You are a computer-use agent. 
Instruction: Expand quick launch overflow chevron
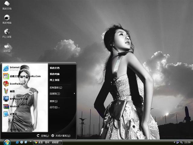click(30, 141)
